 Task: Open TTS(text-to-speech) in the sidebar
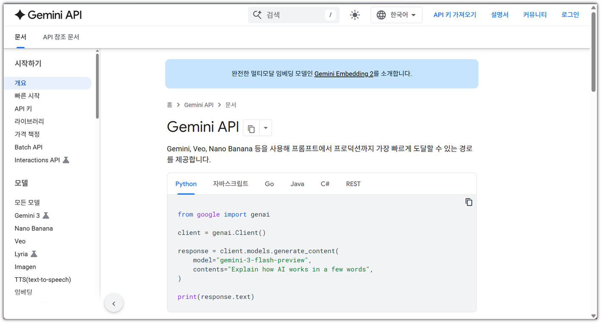point(43,279)
